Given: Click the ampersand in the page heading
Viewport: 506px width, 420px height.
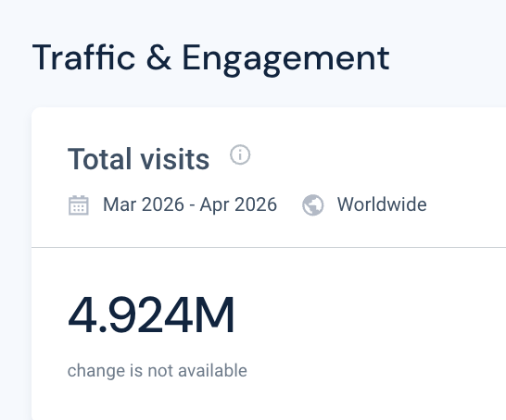Looking at the screenshot, I should click(x=158, y=57).
